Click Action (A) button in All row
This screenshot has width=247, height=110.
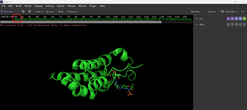tap(228, 19)
